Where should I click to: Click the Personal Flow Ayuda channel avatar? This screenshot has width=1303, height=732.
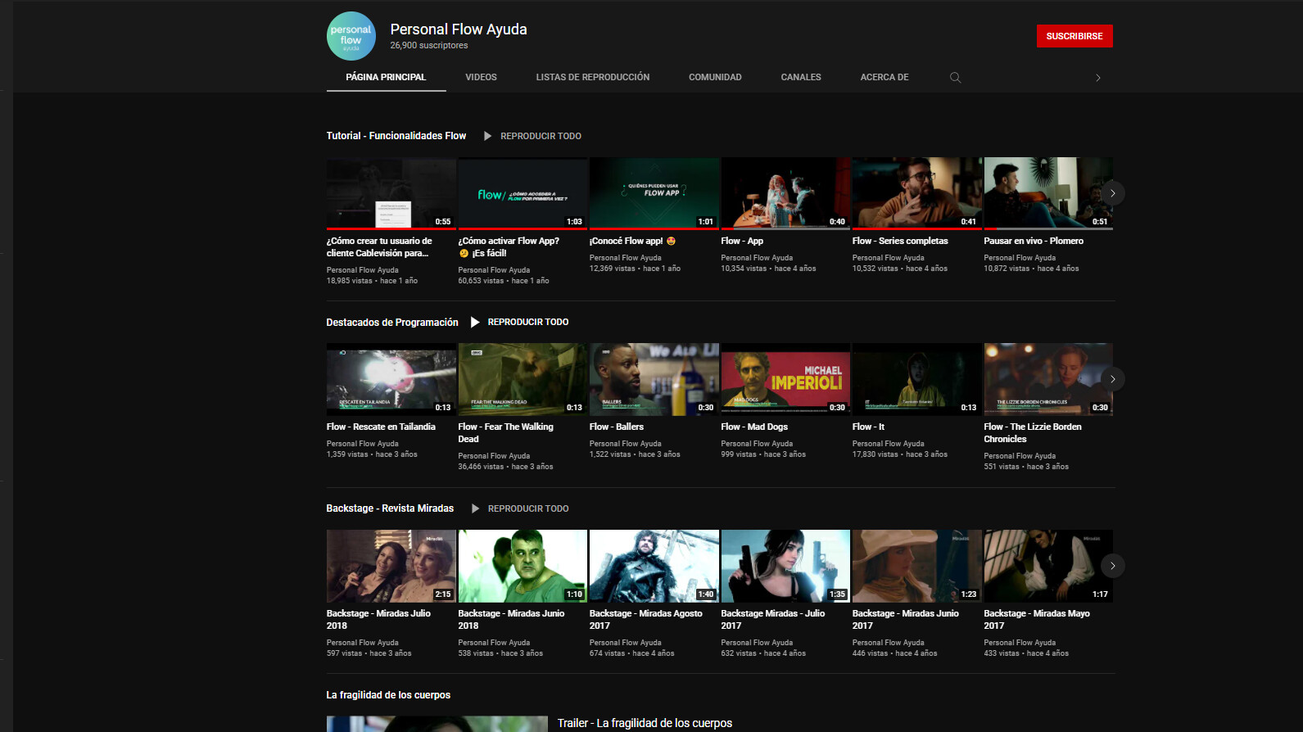point(351,36)
